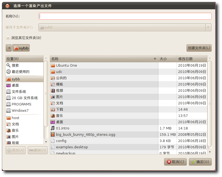Select the 文档 folder row in file list
Viewport: 222px width, 177px height.
[129, 103]
